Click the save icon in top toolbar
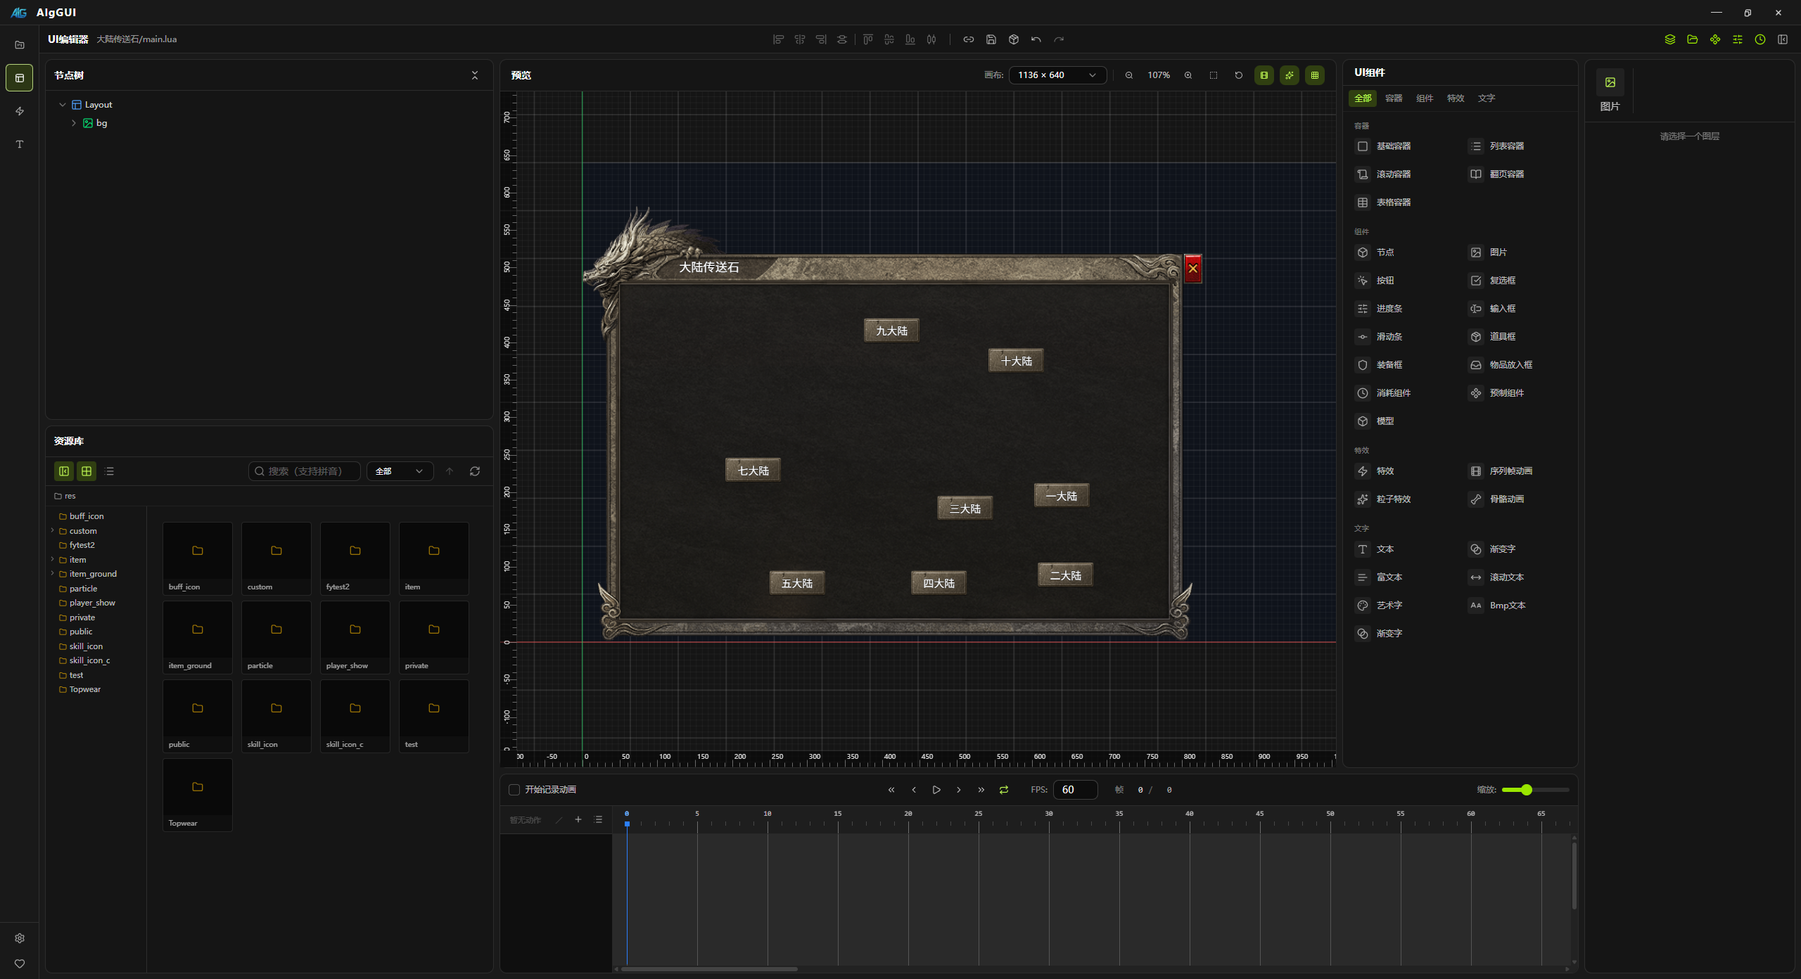Screen dimensions: 1801x979 tap(991, 39)
